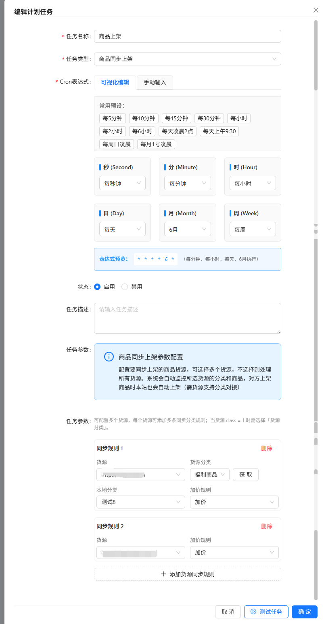324x624 pixels.
Task: Click the 确定 button
Action: [305, 612]
